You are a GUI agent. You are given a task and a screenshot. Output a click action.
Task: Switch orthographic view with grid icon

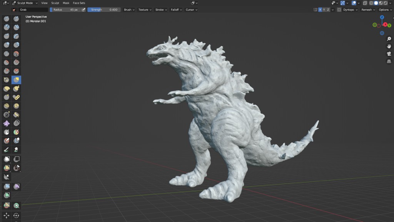pyautogui.click(x=389, y=61)
